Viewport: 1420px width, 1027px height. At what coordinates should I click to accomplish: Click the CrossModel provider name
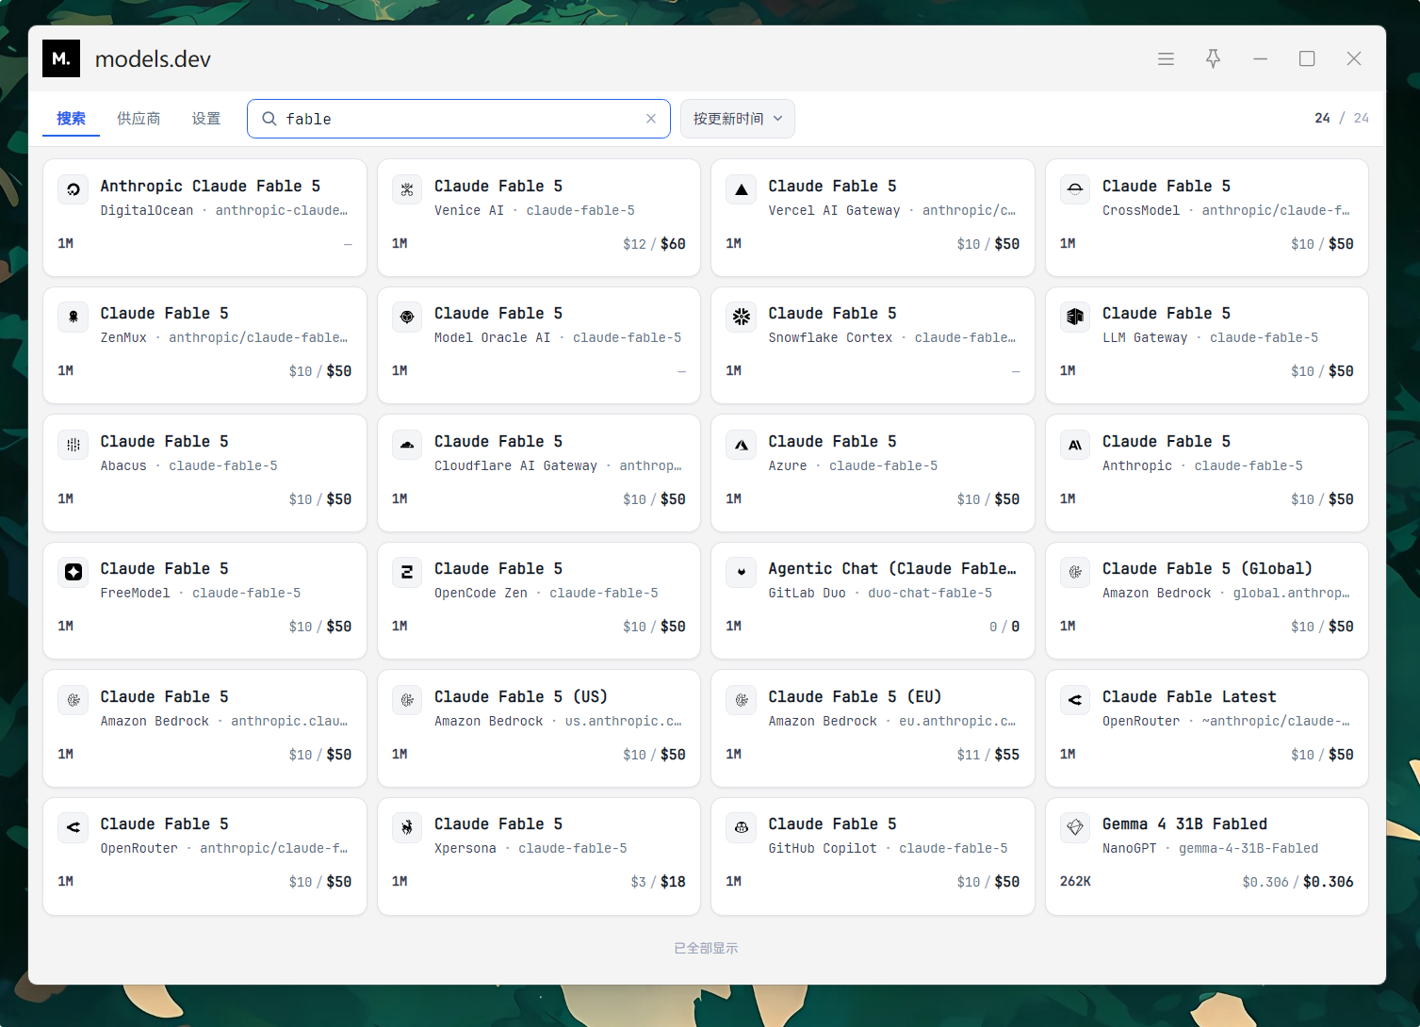tap(1141, 210)
